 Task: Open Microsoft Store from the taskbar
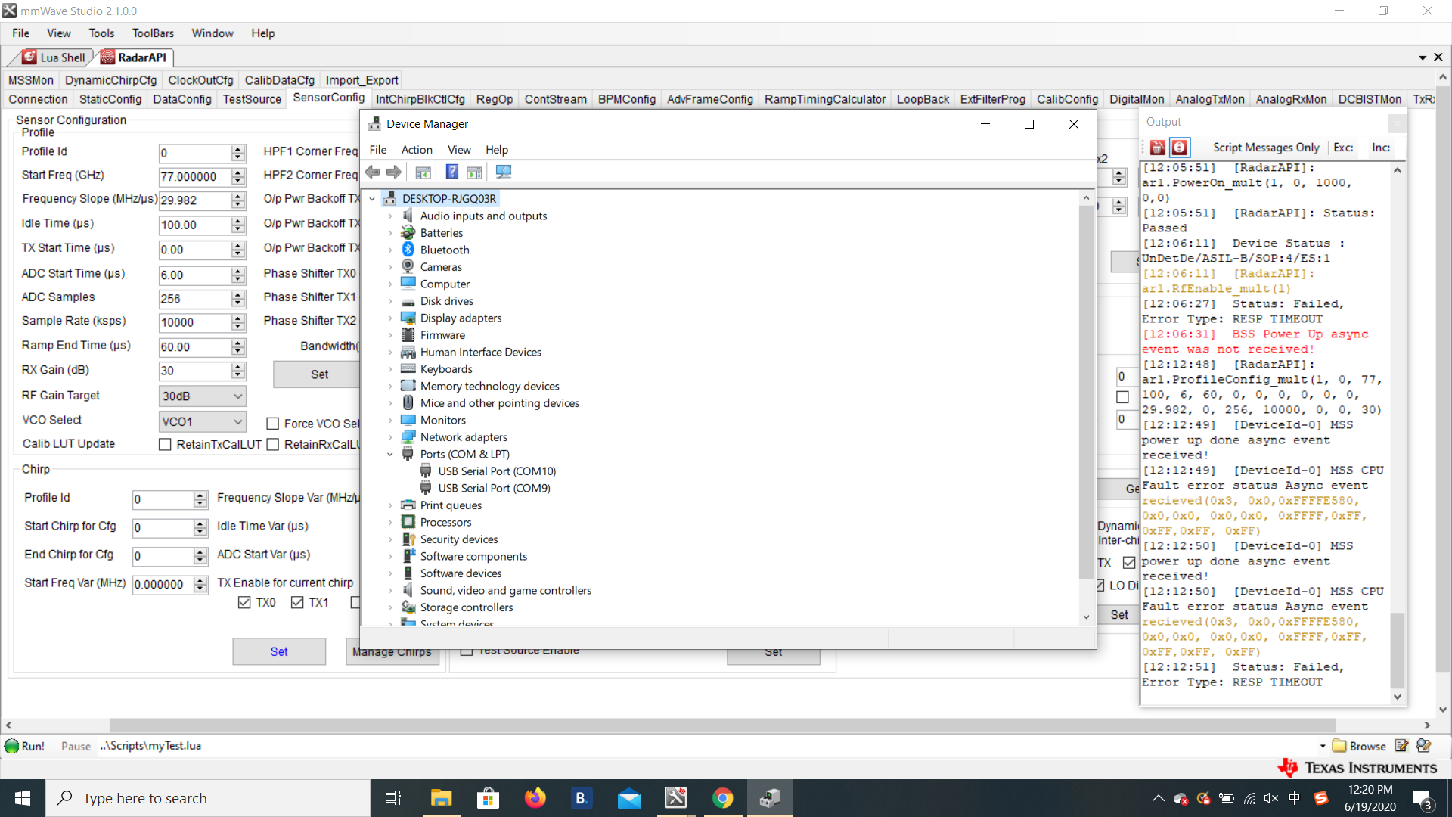[488, 798]
